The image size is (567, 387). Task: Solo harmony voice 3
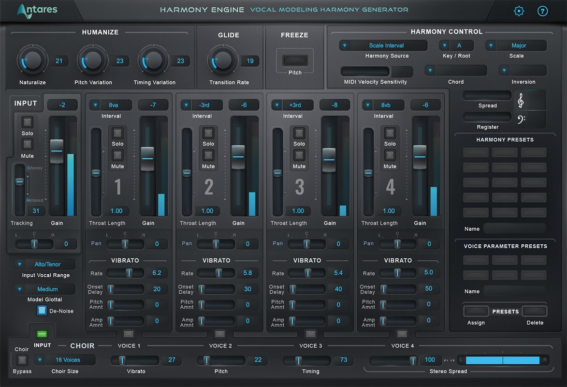[299, 133]
